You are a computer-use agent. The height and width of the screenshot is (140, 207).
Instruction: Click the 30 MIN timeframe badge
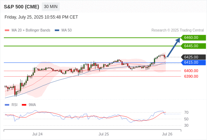(51, 7)
